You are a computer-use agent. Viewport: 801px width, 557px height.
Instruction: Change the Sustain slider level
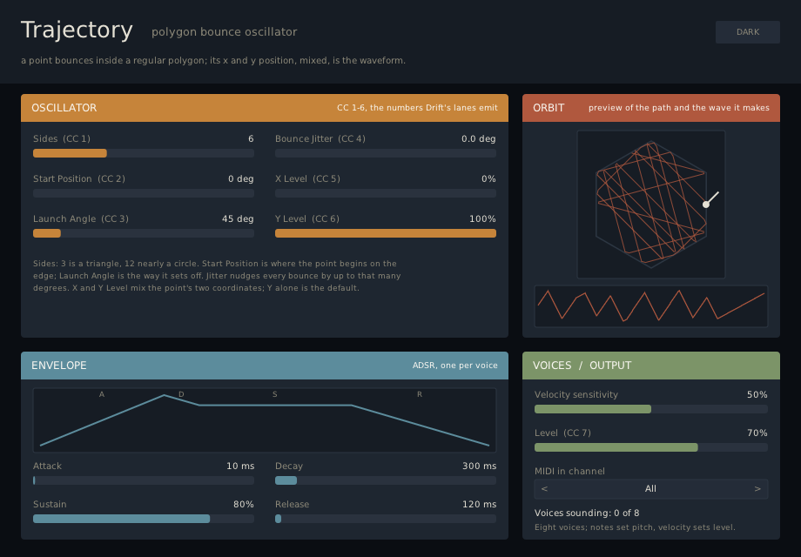(x=144, y=519)
